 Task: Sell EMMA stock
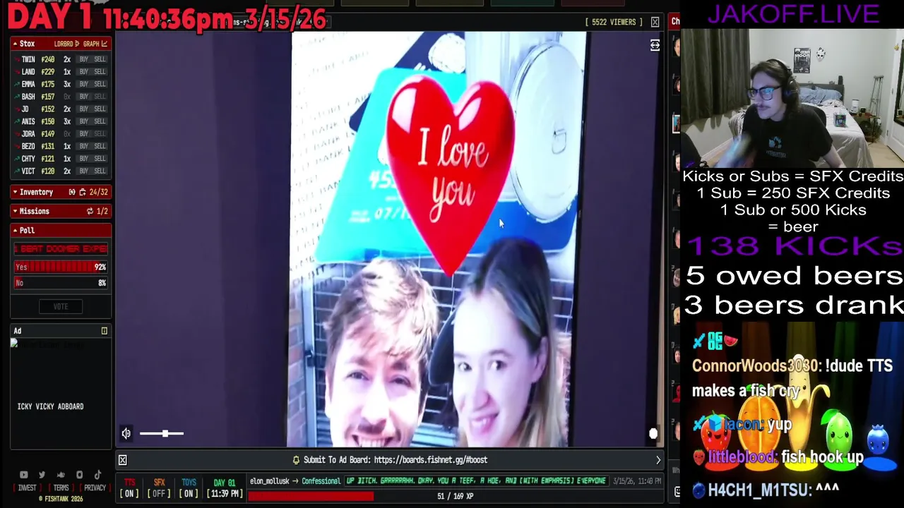100,84
